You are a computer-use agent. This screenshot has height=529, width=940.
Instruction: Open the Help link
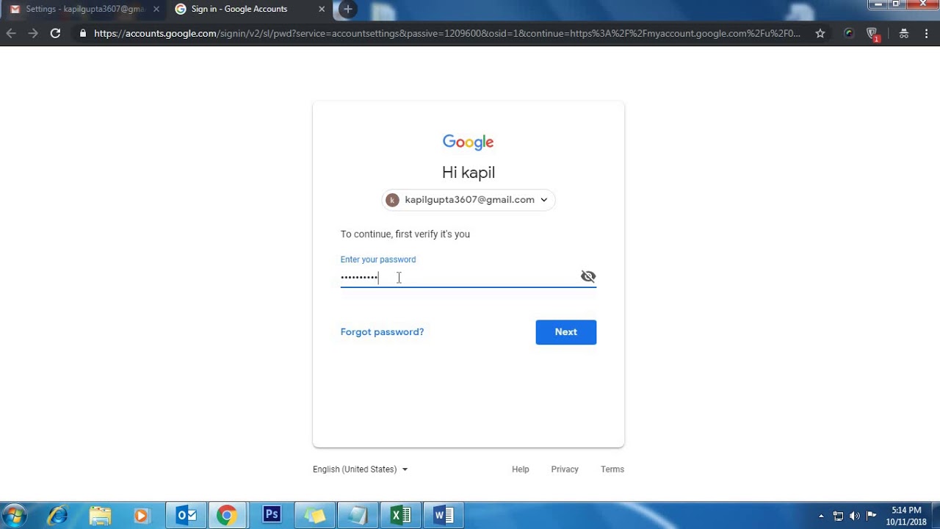click(x=521, y=469)
